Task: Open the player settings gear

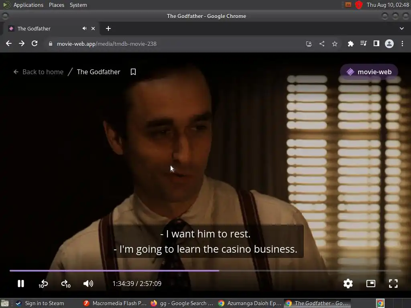Action: [x=348, y=284]
